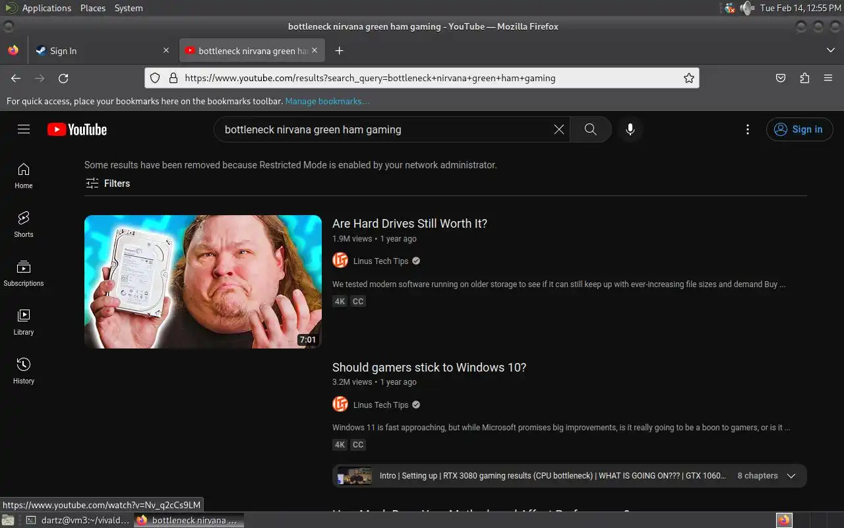The image size is (844, 528).
Task: Select the bottleneck nirvana YouTube tab
Action: (251, 51)
